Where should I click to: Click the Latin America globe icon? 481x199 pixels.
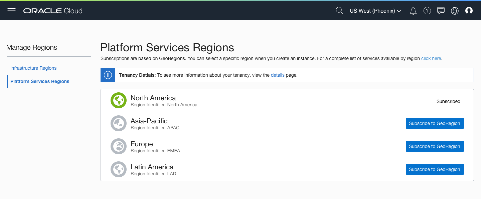point(119,169)
